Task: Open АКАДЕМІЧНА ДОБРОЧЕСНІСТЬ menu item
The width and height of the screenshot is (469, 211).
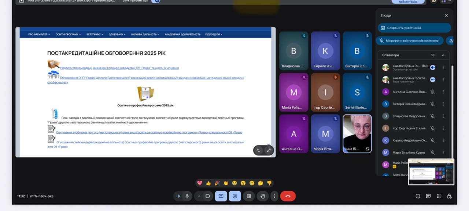Action: 182,34
